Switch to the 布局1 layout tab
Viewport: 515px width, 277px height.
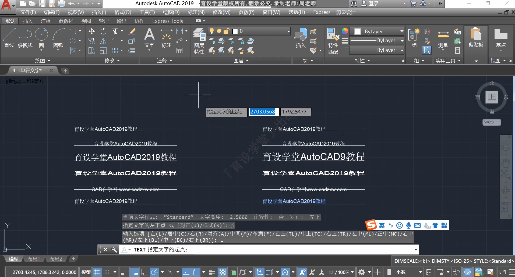coord(34,259)
